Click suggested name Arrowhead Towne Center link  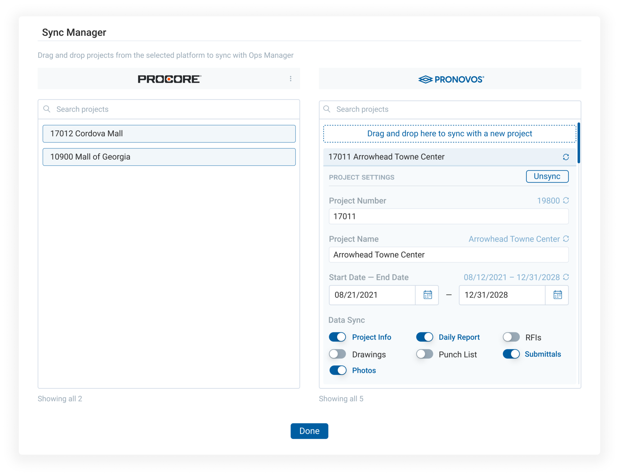click(x=514, y=239)
